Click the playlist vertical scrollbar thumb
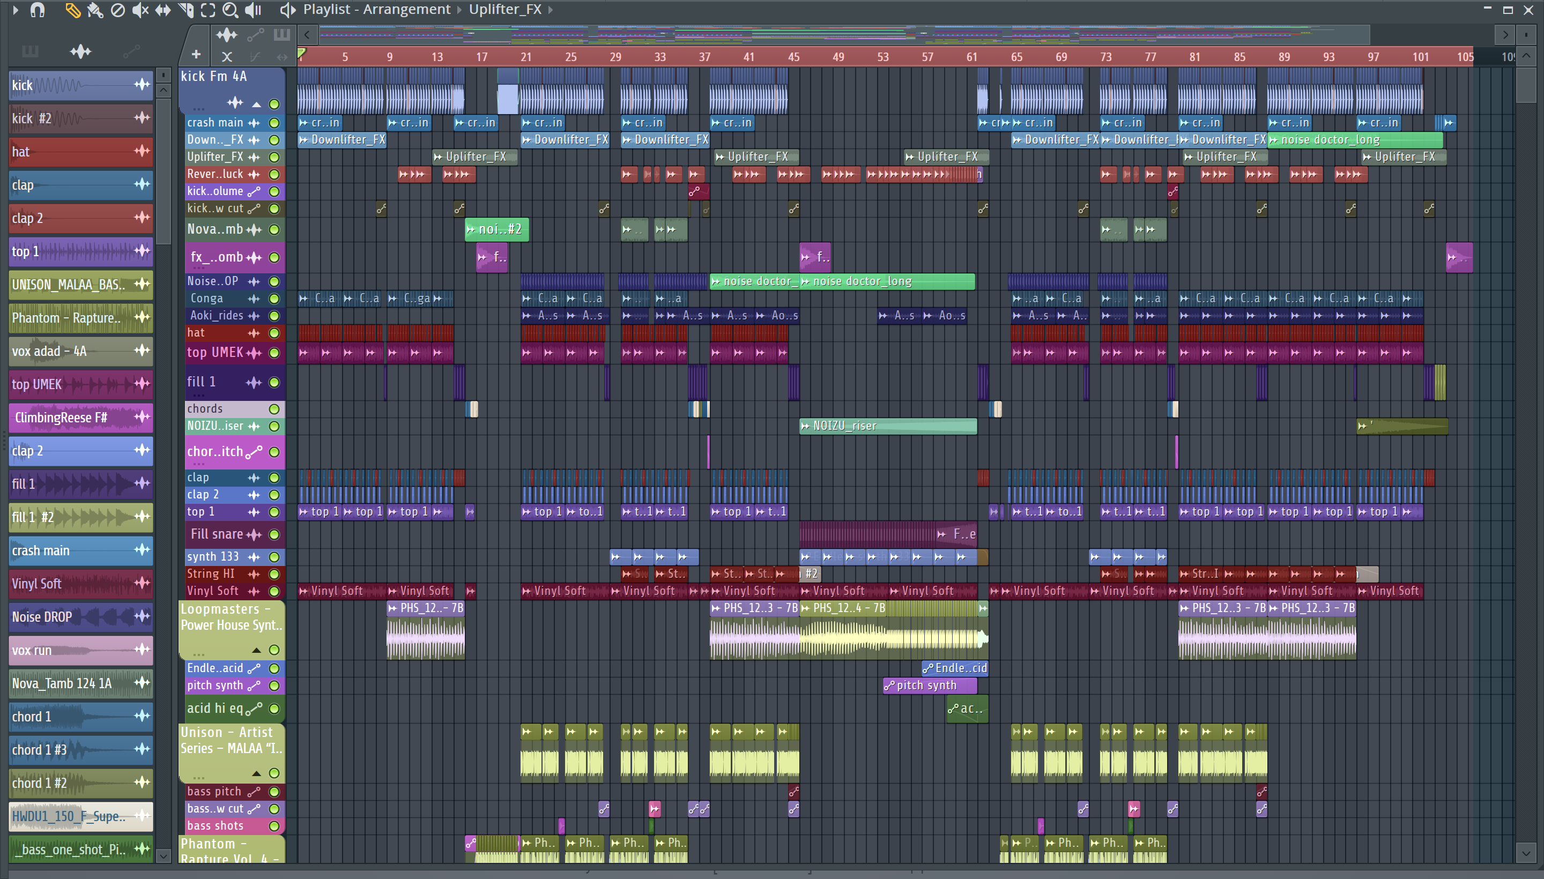The image size is (1544, 879). coord(1526,85)
